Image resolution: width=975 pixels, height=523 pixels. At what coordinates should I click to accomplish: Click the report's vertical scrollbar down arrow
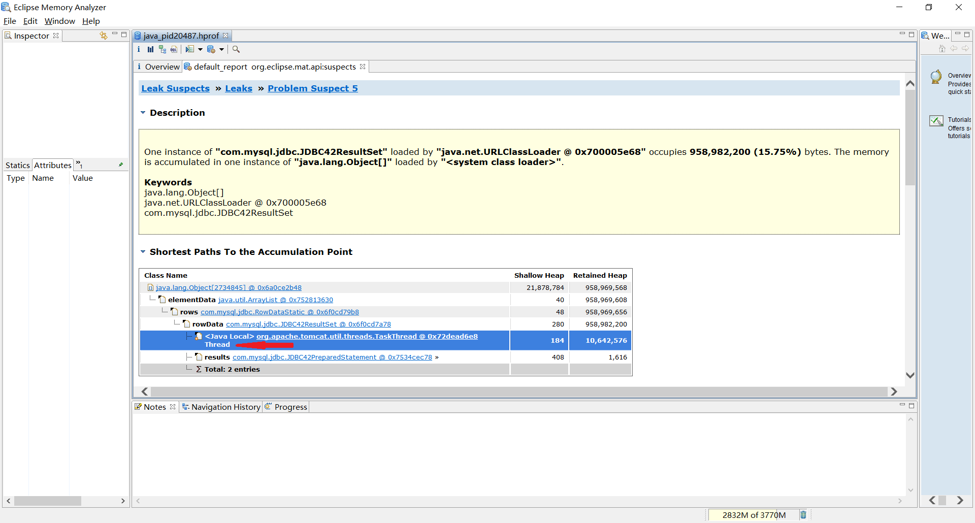tap(911, 375)
